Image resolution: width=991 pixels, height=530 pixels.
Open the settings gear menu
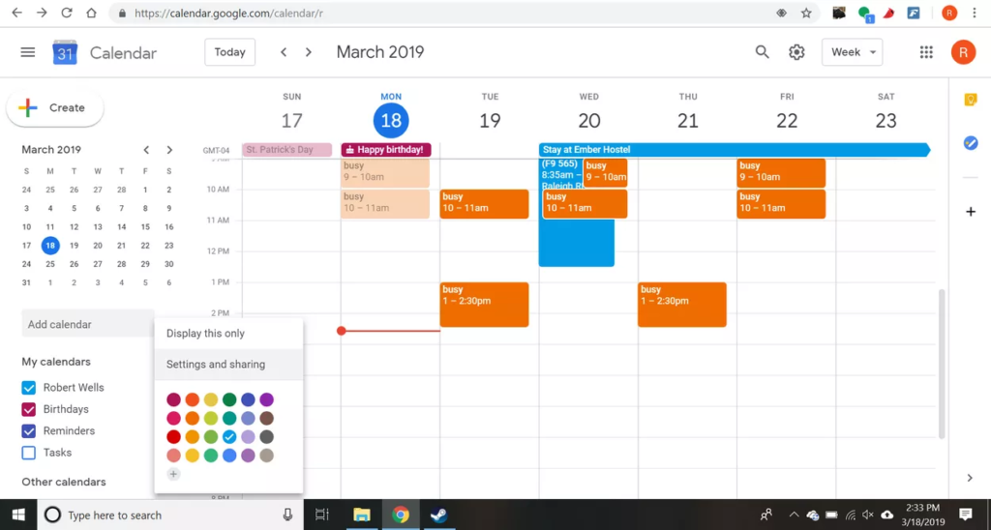coord(796,52)
